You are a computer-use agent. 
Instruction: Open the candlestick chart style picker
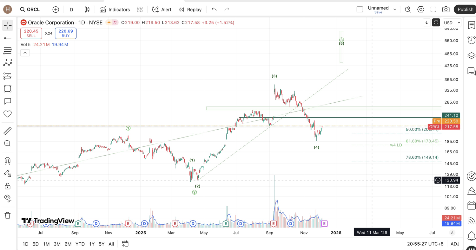87,10
